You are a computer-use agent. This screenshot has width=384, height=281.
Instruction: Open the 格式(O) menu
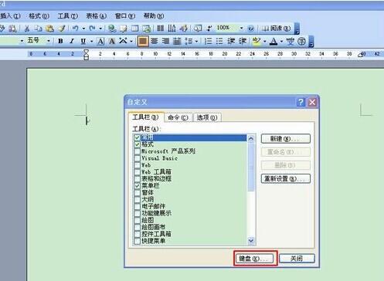[39, 16]
